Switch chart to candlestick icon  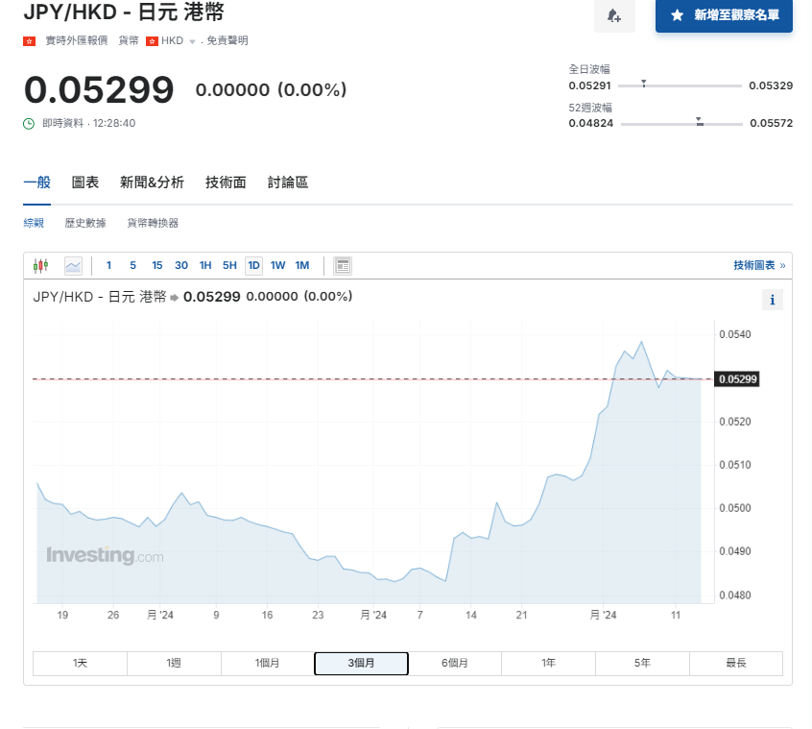click(40, 266)
